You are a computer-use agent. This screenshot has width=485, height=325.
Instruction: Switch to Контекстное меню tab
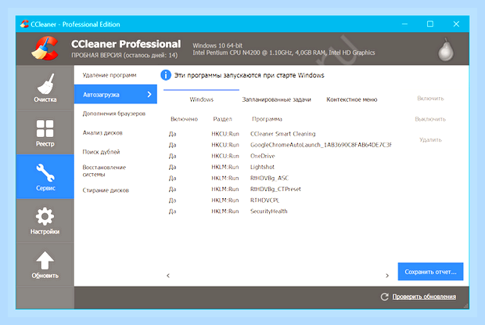[352, 99]
